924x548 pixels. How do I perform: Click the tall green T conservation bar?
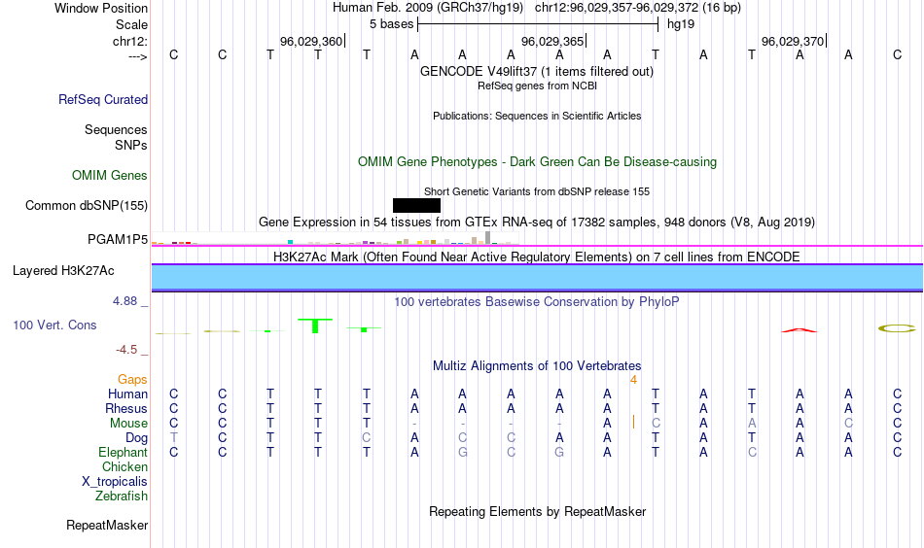(315, 325)
